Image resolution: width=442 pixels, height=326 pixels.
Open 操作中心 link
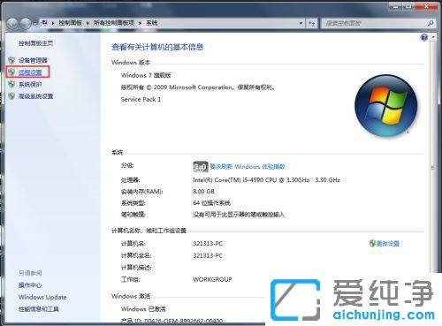tap(30, 285)
